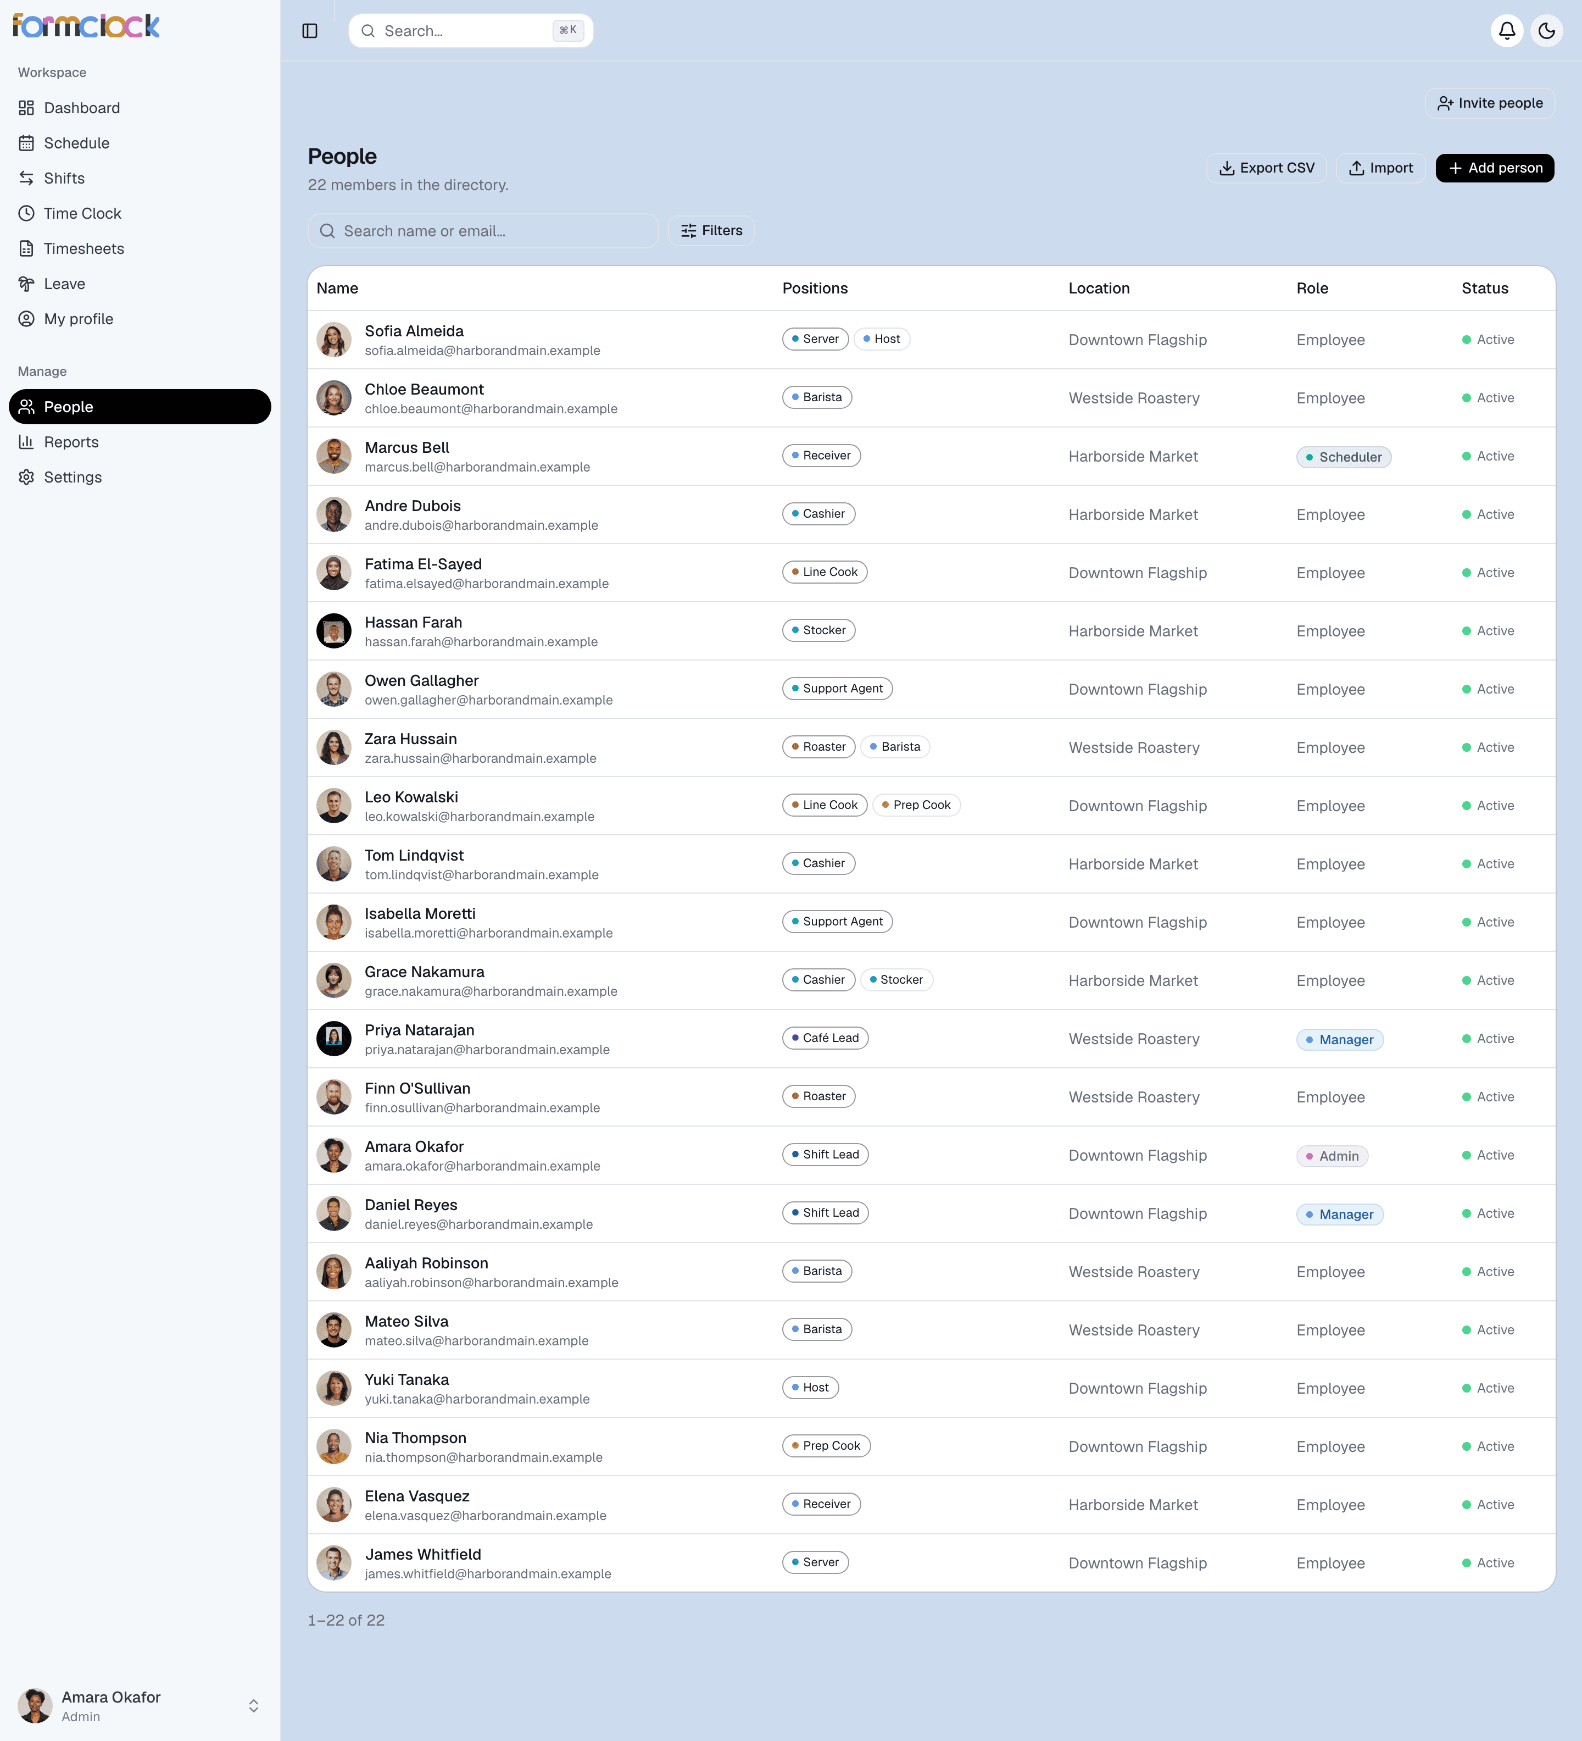Go to Schedule in sidebar
1582x1741 pixels.
coord(140,143)
